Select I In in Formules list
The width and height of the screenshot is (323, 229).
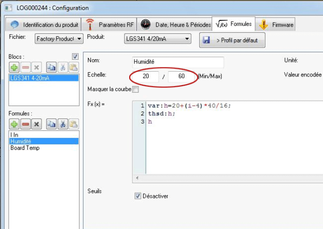click(x=44, y=135)
